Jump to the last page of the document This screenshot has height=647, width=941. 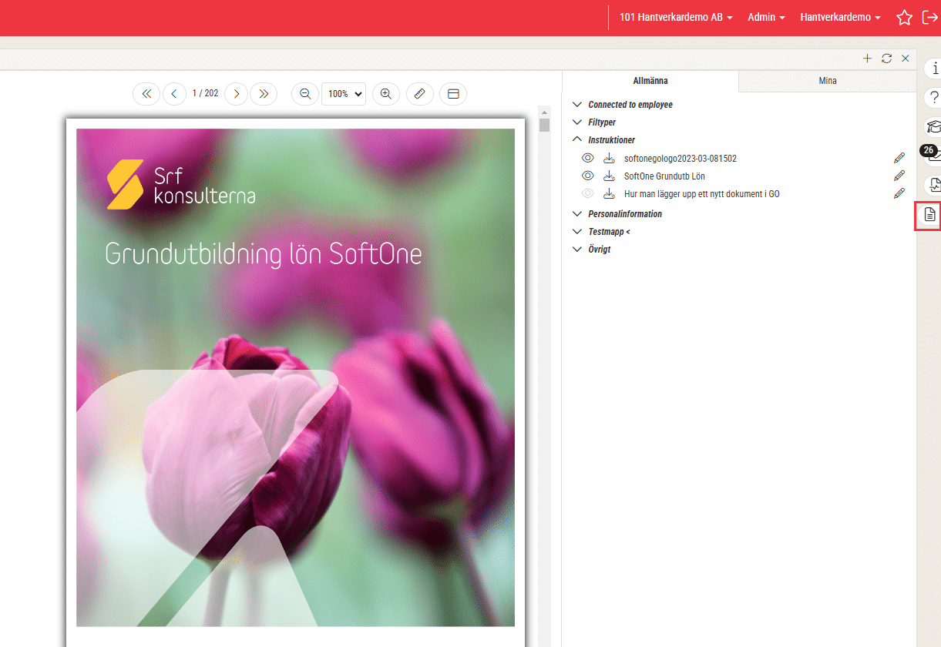pyautogui.click(x=264, y=94)
